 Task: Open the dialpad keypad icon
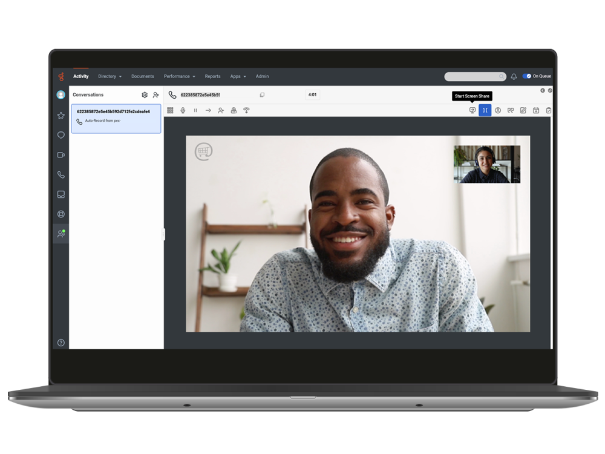(x=170, y=111)
